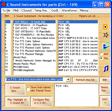Screen dimensions: 112x111
Task: Click the Refresh drop list button
Action: point(85,80)
